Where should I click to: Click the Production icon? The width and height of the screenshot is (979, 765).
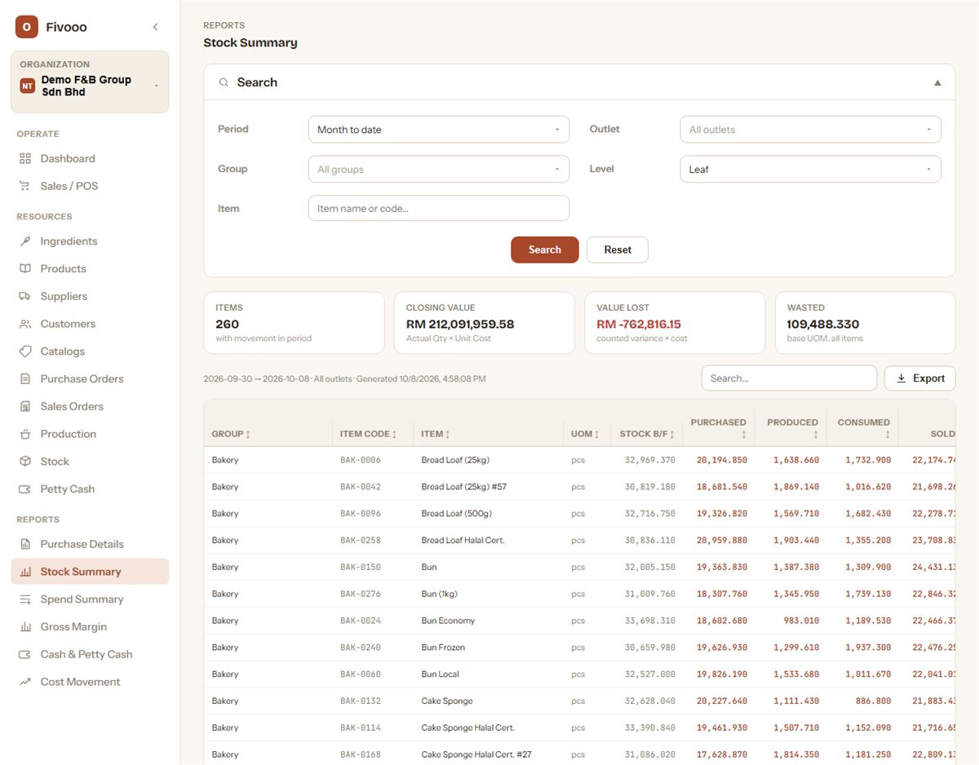[25, 434]
